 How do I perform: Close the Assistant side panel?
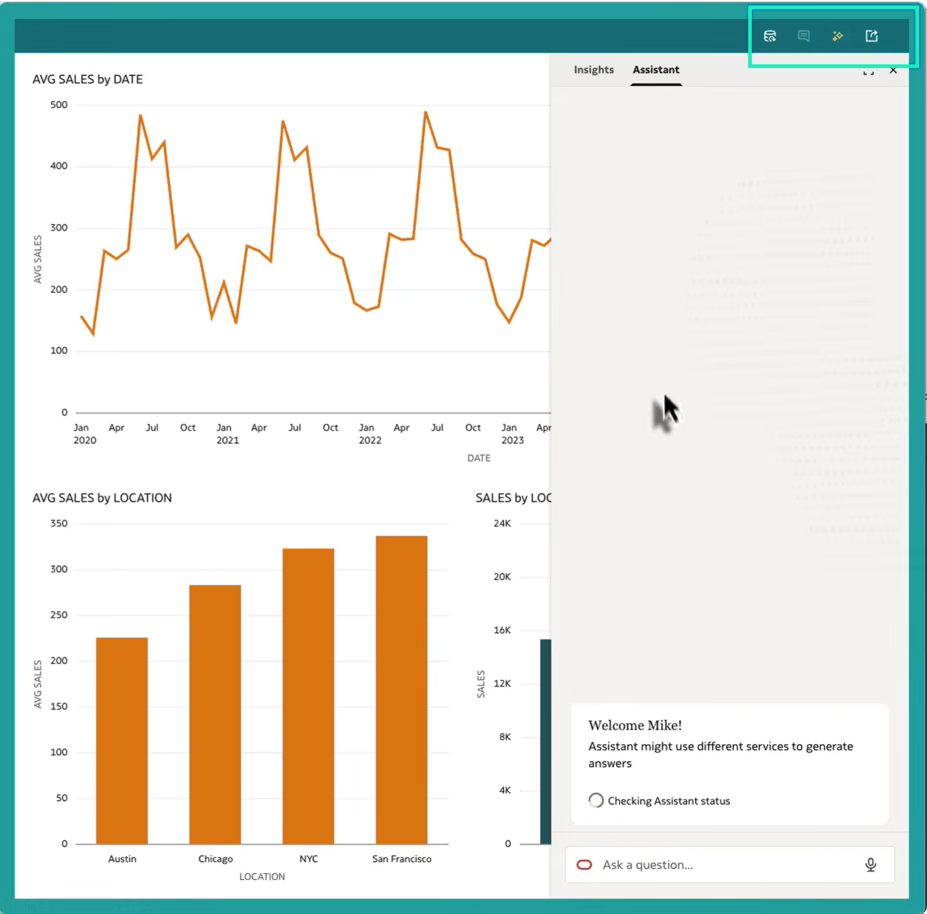893,71
